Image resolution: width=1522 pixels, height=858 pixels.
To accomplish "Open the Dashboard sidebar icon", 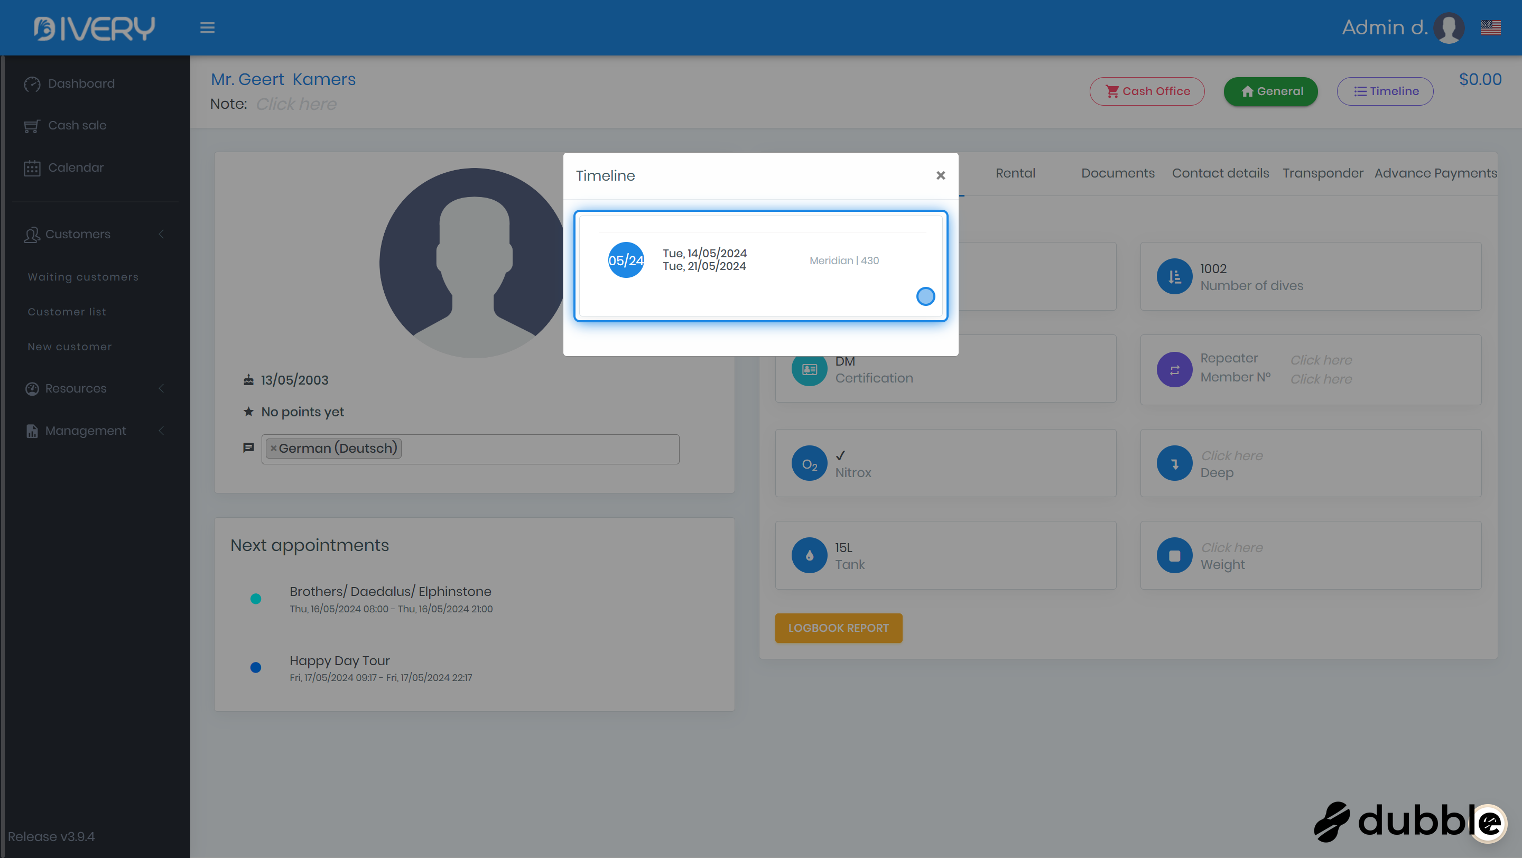I will click(x=32, y=84).
